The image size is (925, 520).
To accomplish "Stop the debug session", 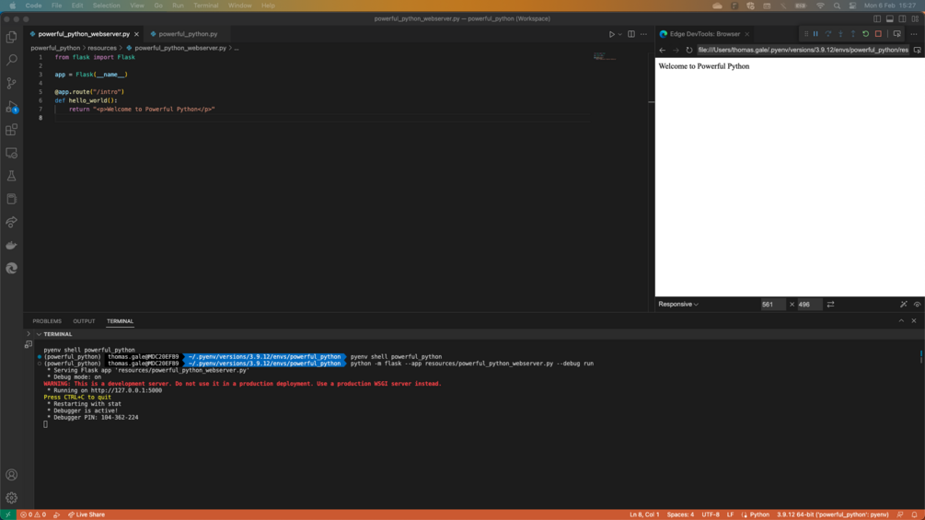I will click(878, 34).
